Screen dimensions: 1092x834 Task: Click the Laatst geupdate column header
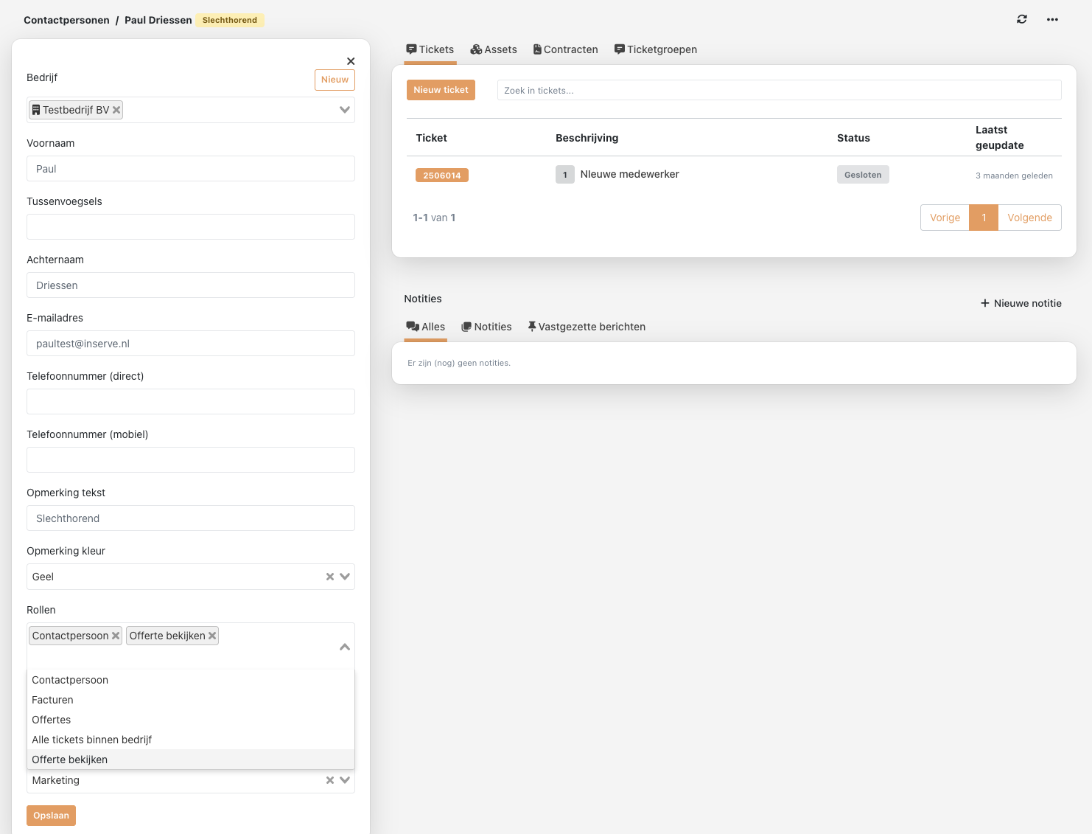[999, 138]
